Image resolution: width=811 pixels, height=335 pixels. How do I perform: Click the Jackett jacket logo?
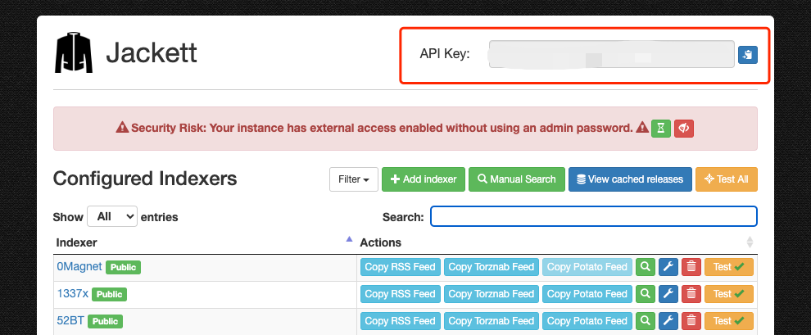pos(74,54)
